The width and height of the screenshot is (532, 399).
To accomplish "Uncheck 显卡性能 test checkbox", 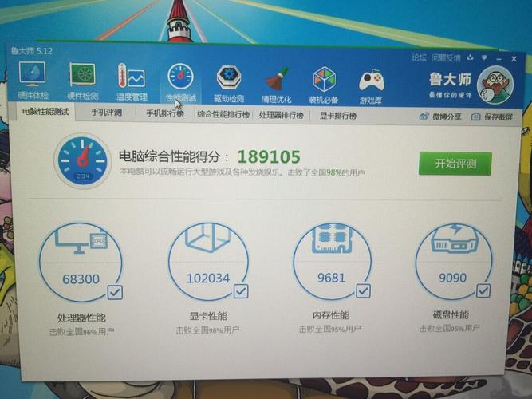I will coord(241,291).
